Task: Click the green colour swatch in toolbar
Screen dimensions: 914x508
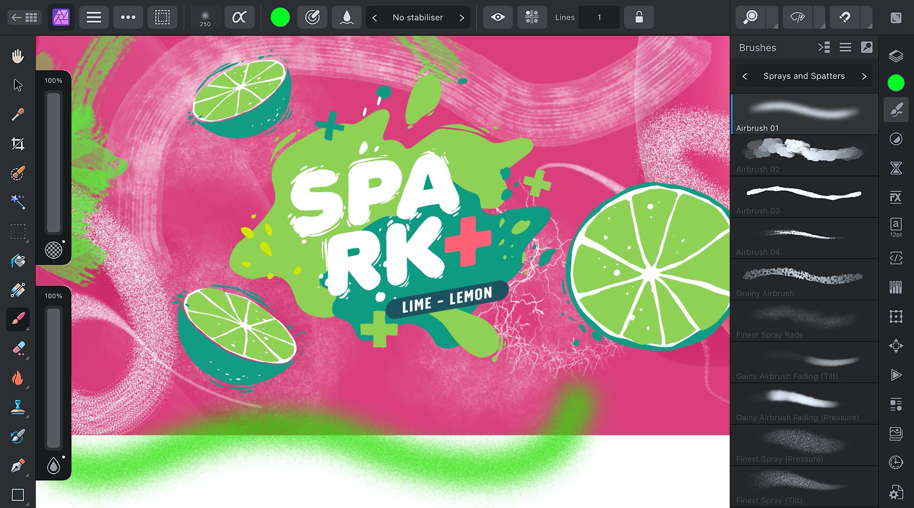Action: pos(280,18)
